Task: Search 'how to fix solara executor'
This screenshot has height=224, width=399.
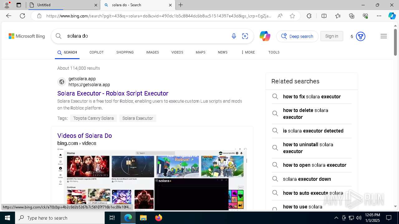Action: tap(312, 97)
